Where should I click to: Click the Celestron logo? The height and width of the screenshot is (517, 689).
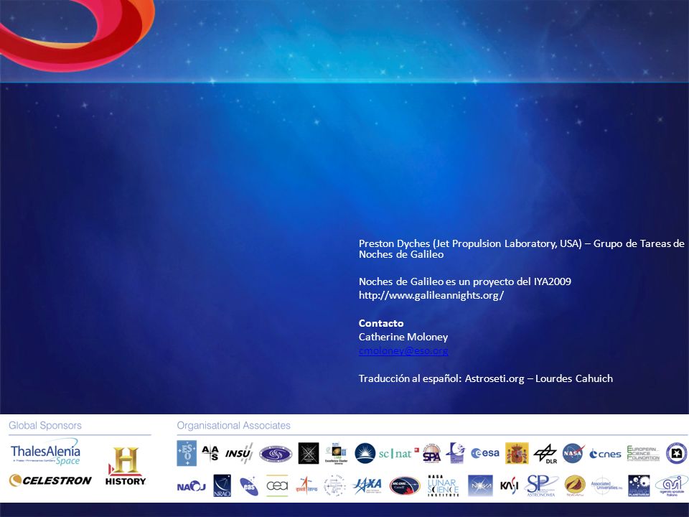click(50, 480)
